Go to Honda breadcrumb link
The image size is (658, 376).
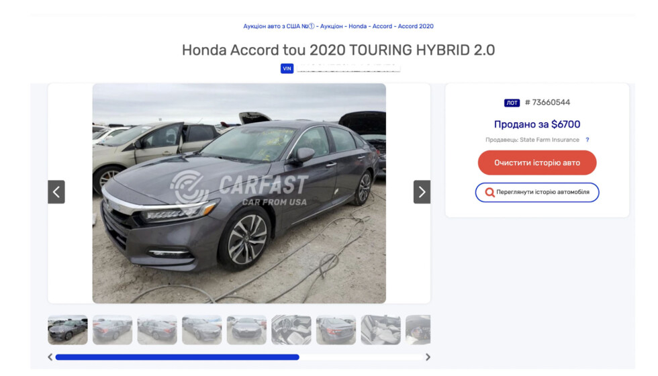(357, 26)
